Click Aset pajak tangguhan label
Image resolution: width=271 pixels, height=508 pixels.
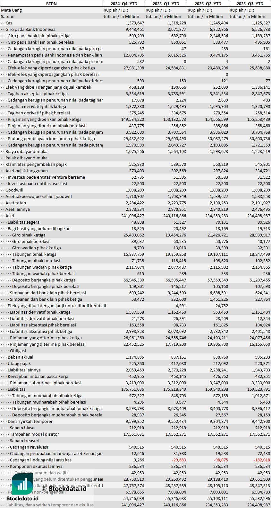(x=27, y=171)
